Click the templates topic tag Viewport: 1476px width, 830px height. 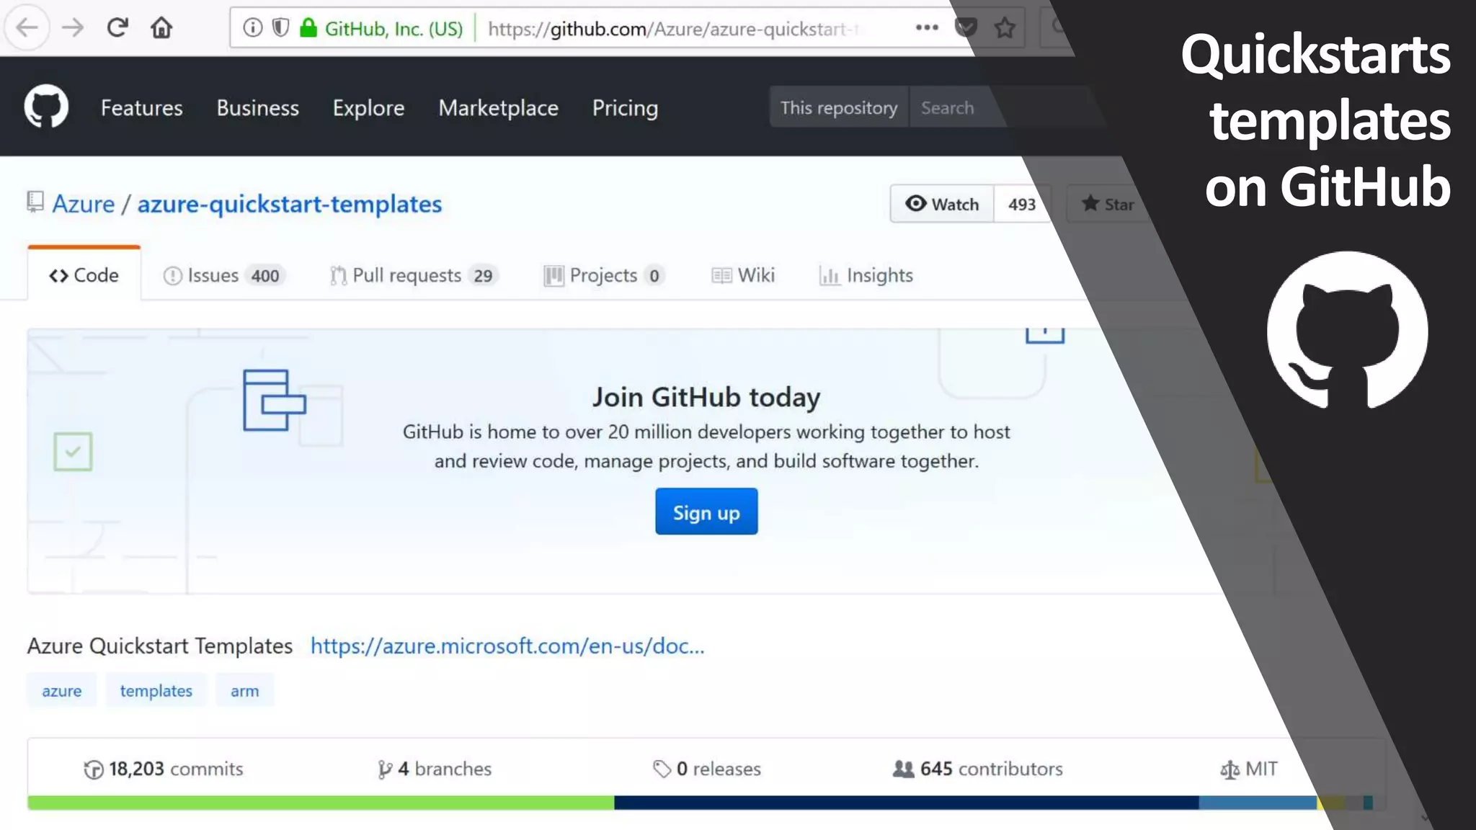click(156, 690)
